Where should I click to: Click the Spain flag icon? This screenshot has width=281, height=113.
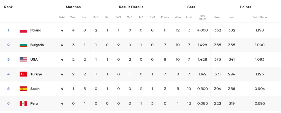[x=23, y=89]
